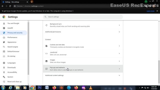Open a new tab with the plus button
Viewport: 160px width, 90px height.
[x=32, y=2]
